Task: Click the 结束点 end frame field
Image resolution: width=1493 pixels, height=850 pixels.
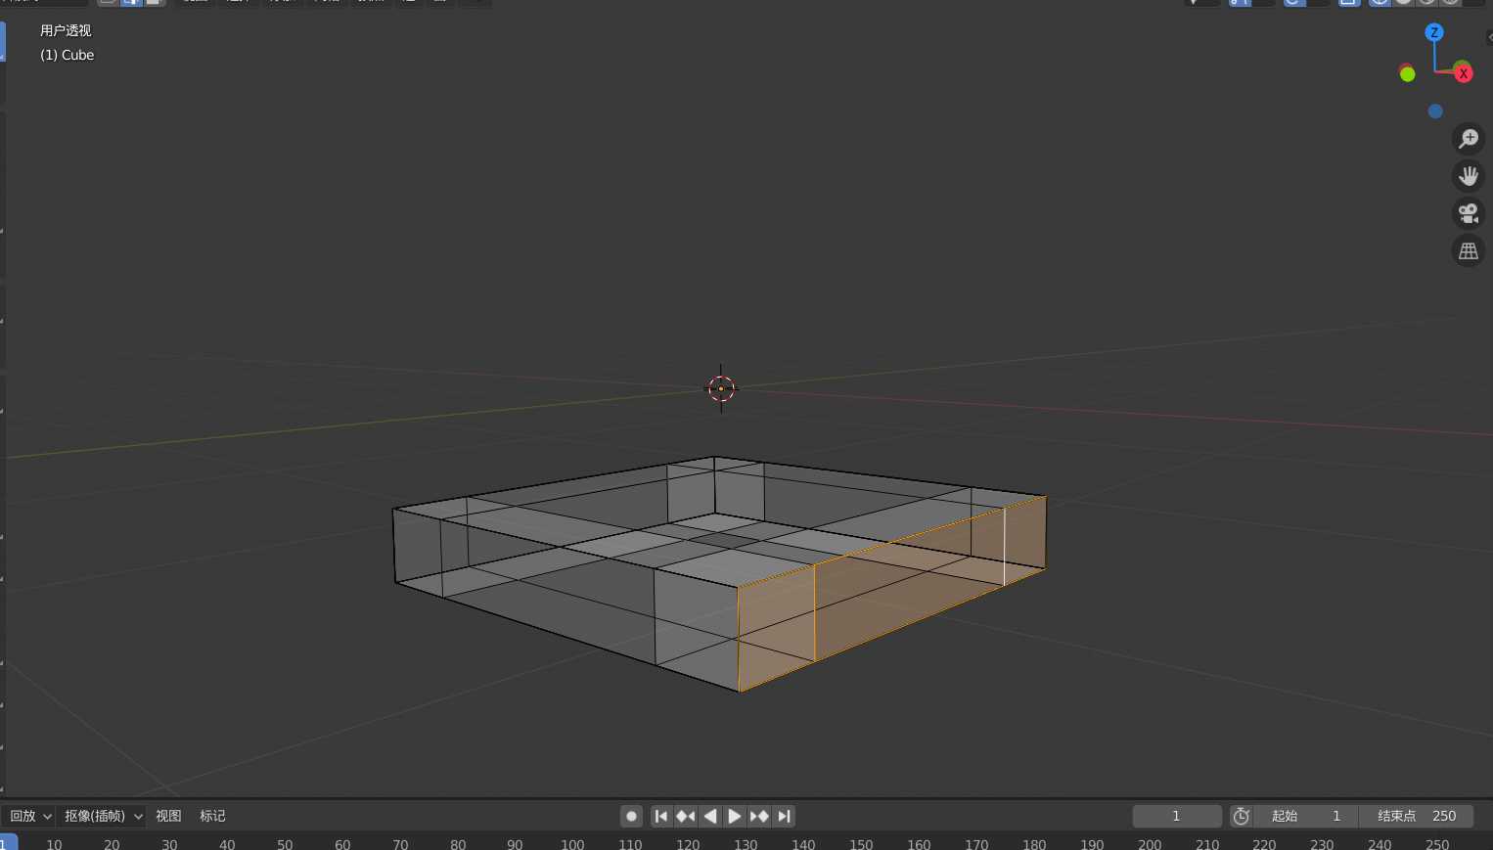Action: 1417,816
